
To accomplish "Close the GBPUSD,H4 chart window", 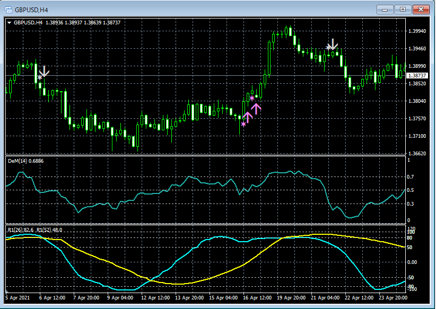I will (x=421, y=10).
